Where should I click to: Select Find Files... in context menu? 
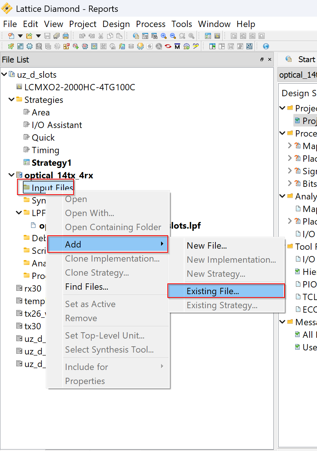pos(108,287)
